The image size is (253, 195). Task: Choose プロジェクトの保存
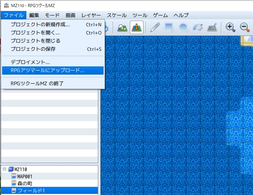coord(53,49)
